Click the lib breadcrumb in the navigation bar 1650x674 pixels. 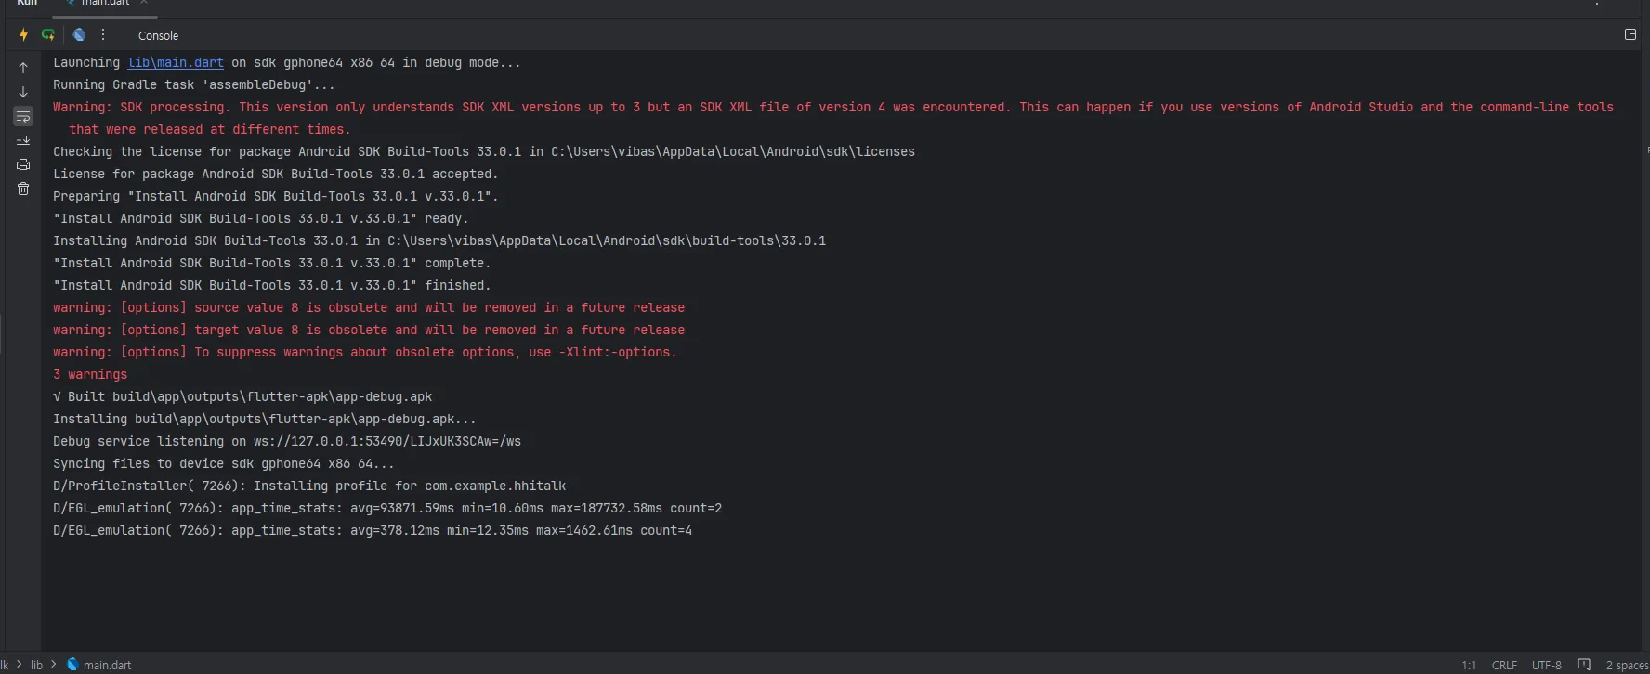coord(36,665)
